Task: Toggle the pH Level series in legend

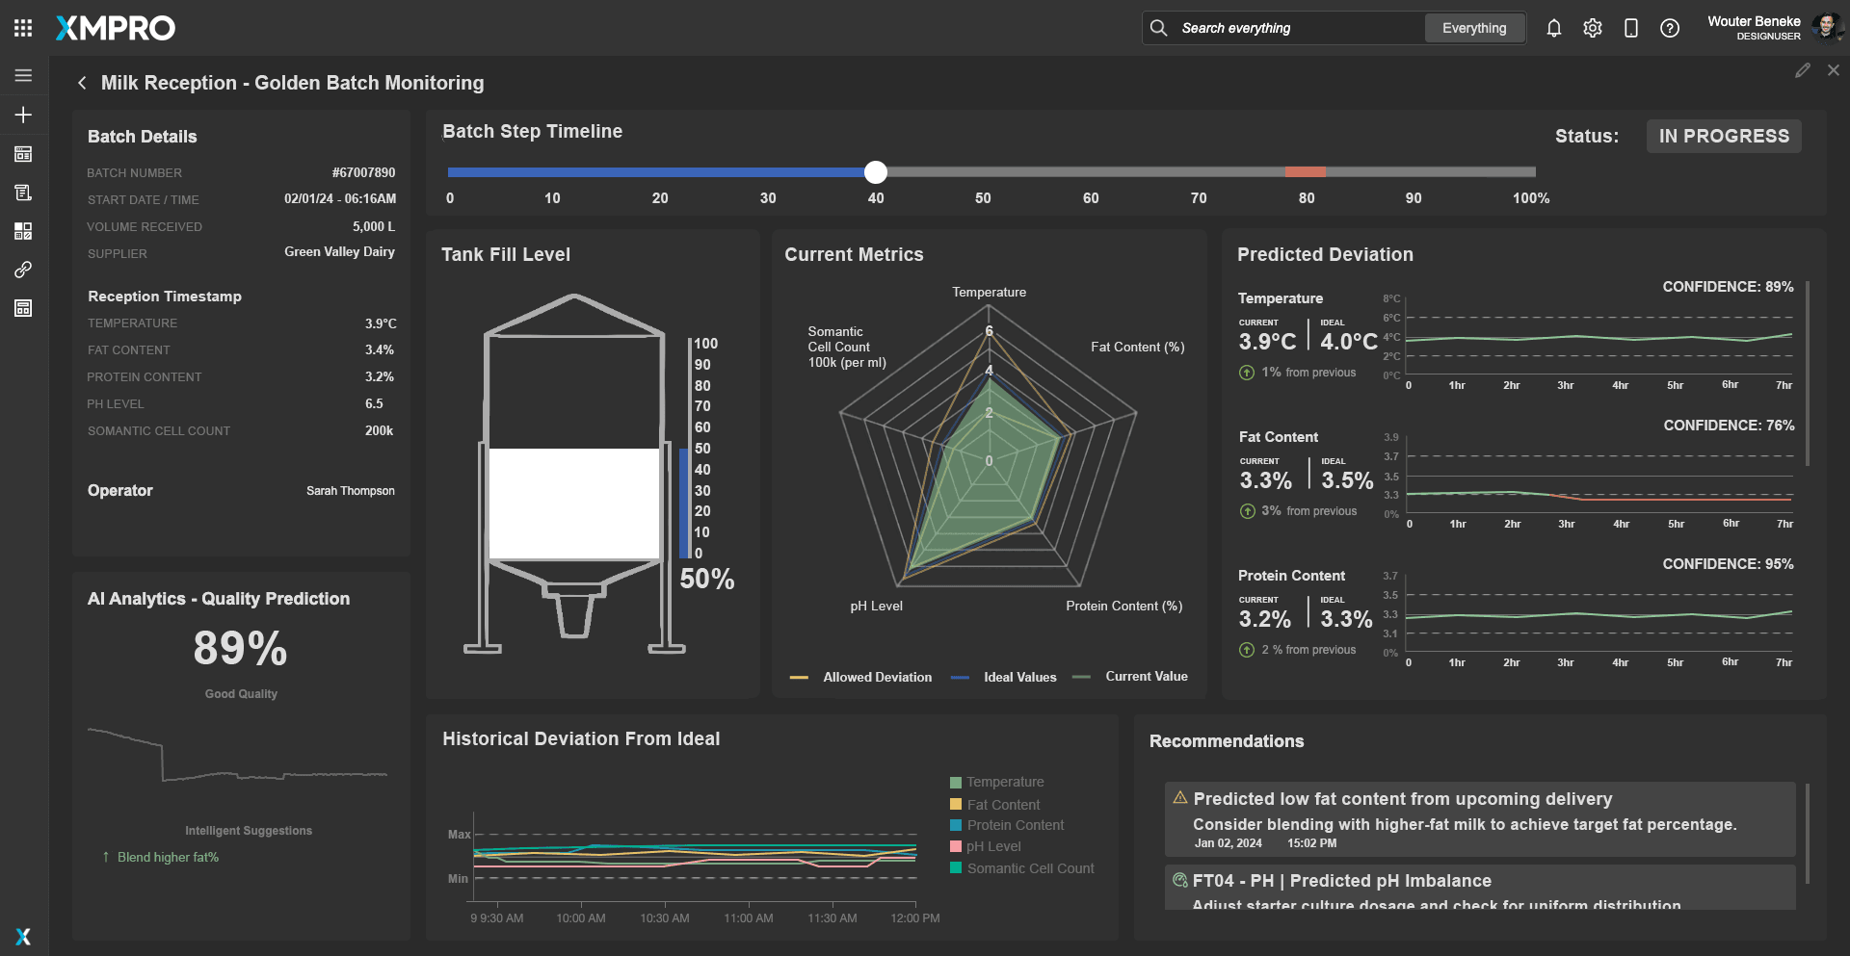Action: 992,846
